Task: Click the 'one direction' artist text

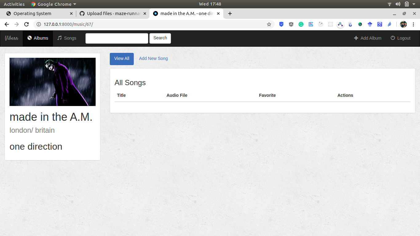Action: (x=36, y=147)
